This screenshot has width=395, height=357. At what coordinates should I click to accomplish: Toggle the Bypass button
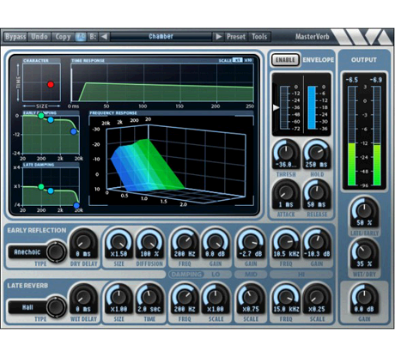pyautogui.click(x=15, y=37)
